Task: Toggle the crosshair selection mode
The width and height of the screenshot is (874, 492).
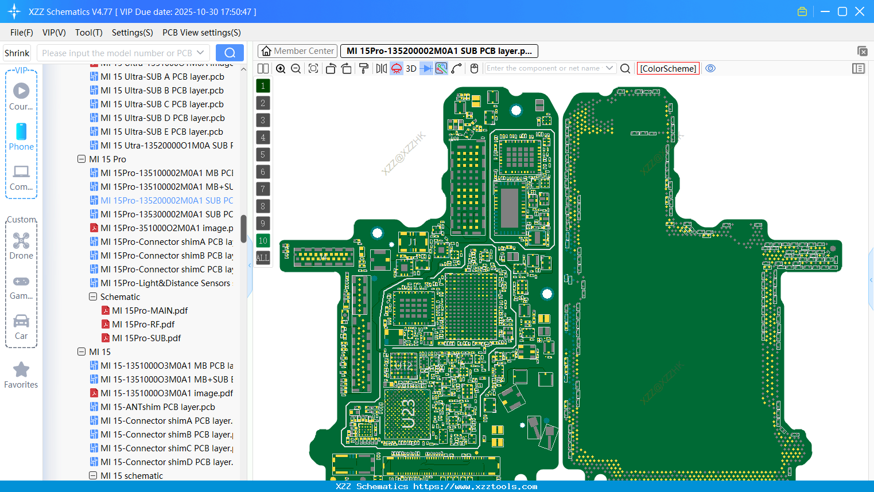Action: [441, 68]
